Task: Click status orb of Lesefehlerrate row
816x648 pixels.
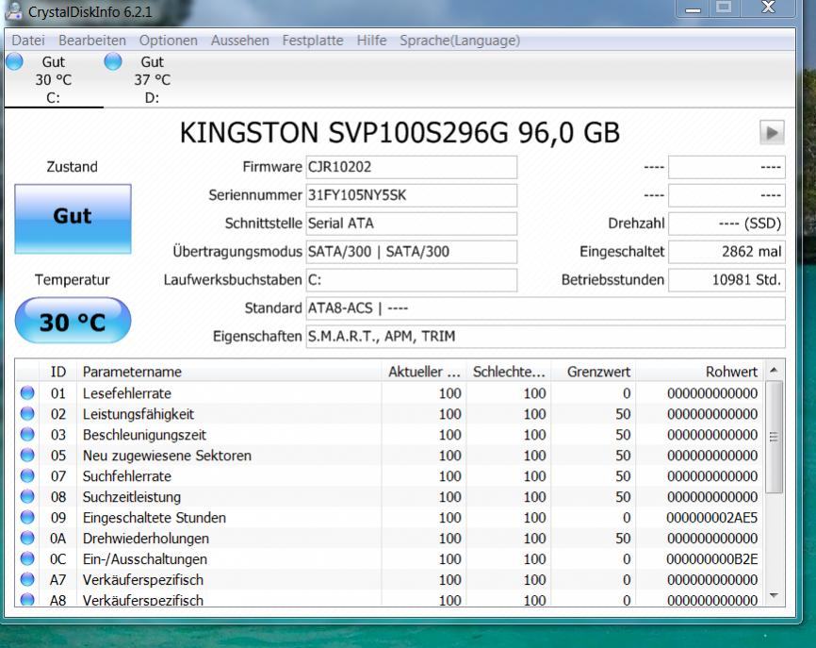Action: (x=27, y=392)
